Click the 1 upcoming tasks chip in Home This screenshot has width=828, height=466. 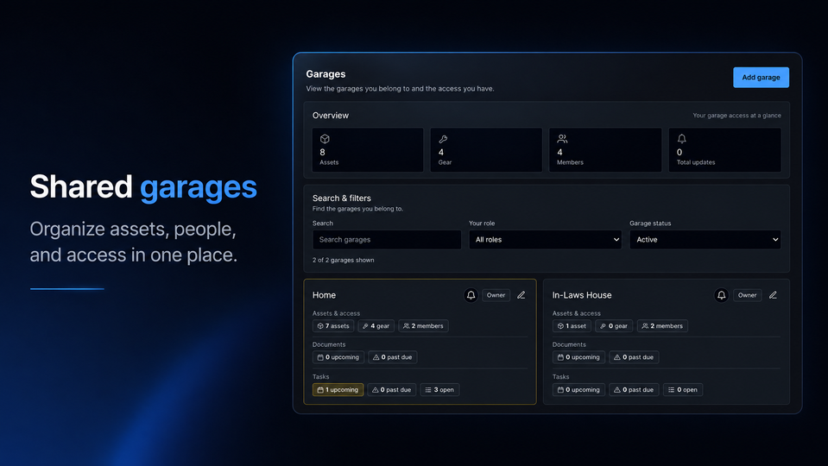[338, 390]
